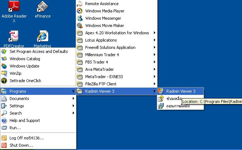
Task: Open Set Program Access and Defaults
Action: pos(38,51)
